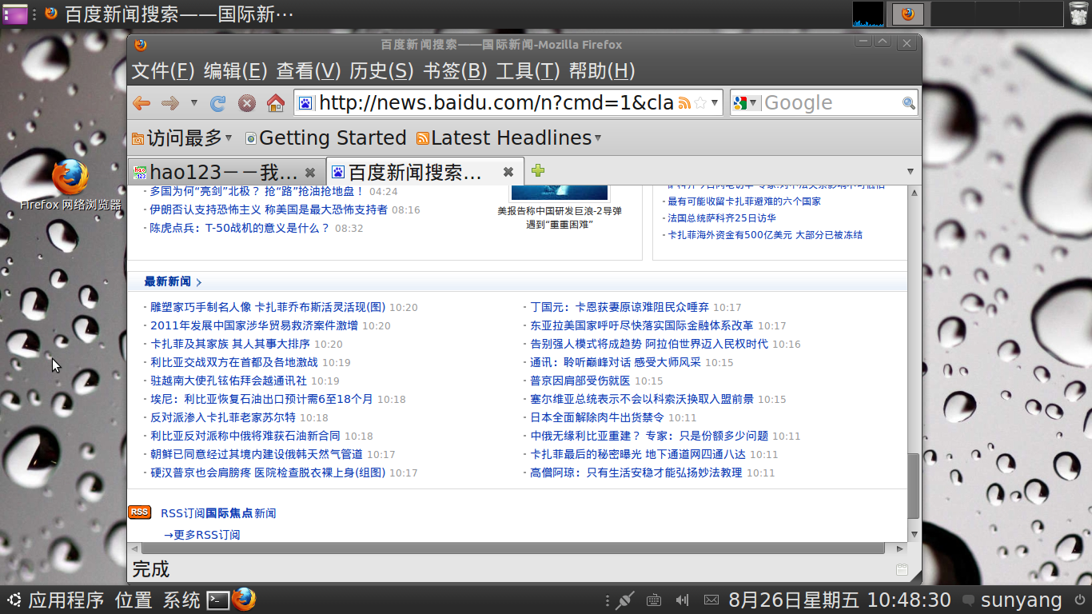Open the 工具(T) menu
Screen dimensions: 1092x614
tap(528, 71)
